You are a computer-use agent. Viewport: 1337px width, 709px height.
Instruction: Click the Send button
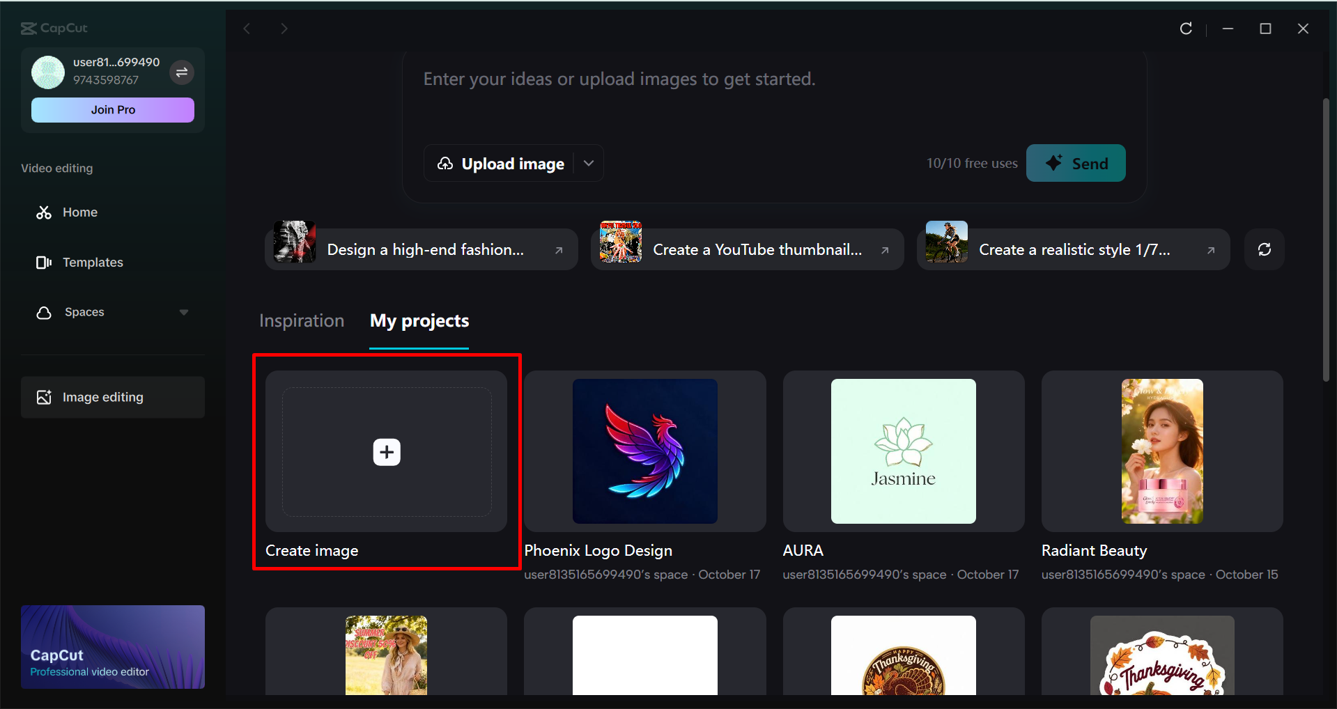1076,163
